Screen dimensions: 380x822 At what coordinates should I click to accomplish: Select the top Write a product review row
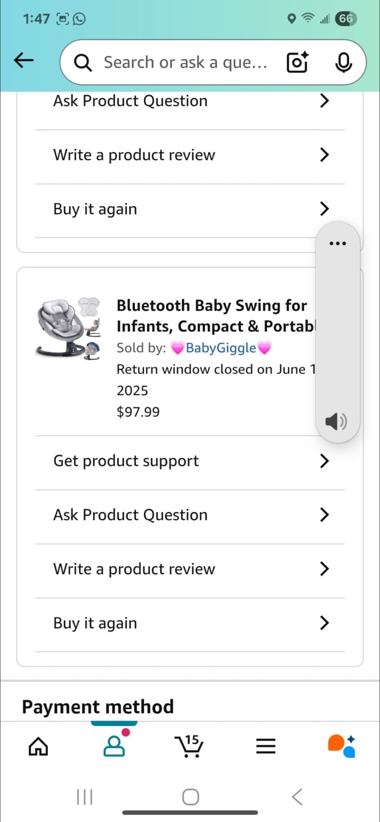(x=190, y=155)
